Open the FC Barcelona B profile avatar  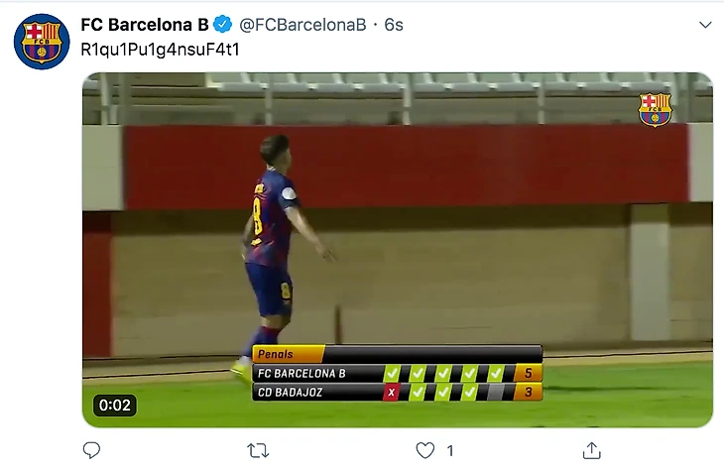click(x=42, y=42)
